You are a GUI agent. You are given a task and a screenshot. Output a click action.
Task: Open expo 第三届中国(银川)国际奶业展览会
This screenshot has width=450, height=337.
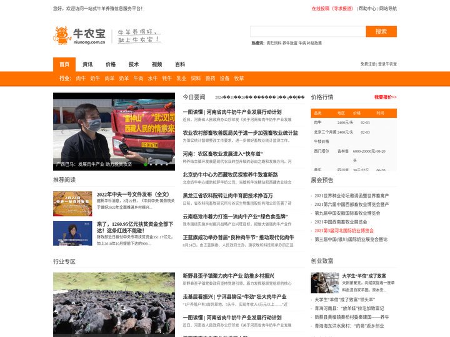click(351, 239)
